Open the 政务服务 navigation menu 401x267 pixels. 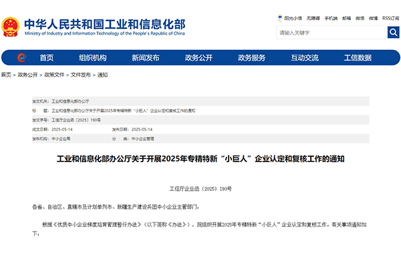pos(252,58)
